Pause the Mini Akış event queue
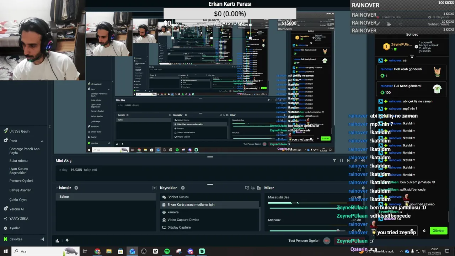The width and height of the screenshot is (455, 256). [341, 160]
